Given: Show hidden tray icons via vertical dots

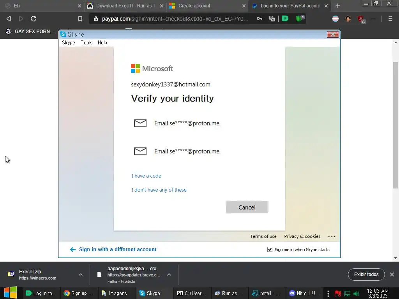Looking at the screenshot, I should (x=328, y=294).
